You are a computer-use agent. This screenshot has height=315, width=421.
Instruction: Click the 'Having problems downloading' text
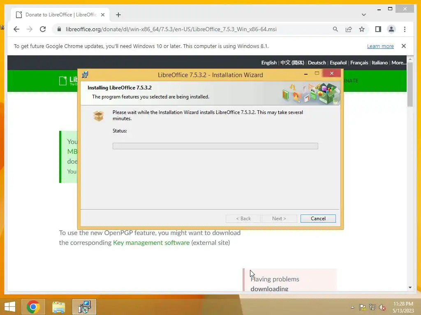click(275, 284)
